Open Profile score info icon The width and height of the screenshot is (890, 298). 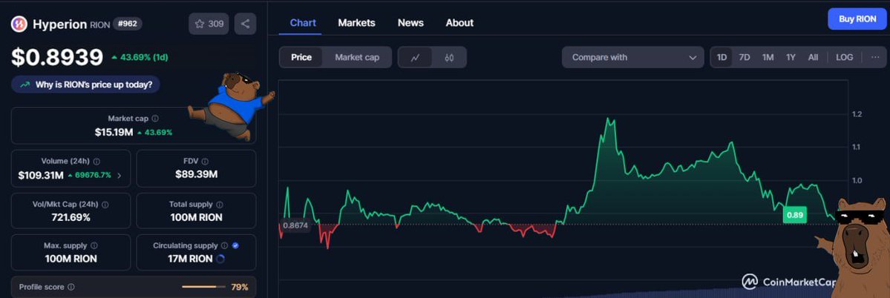click(71, 287)
